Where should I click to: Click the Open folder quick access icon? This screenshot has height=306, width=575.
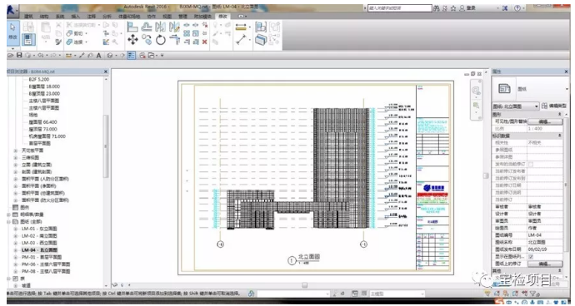pyautogui.click(x=10, y=55)
